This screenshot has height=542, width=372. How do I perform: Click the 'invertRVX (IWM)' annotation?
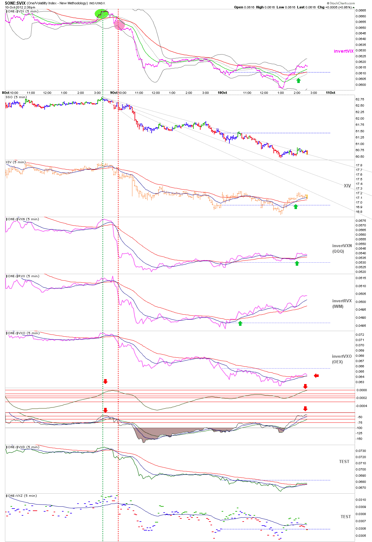tap(342, 304)
